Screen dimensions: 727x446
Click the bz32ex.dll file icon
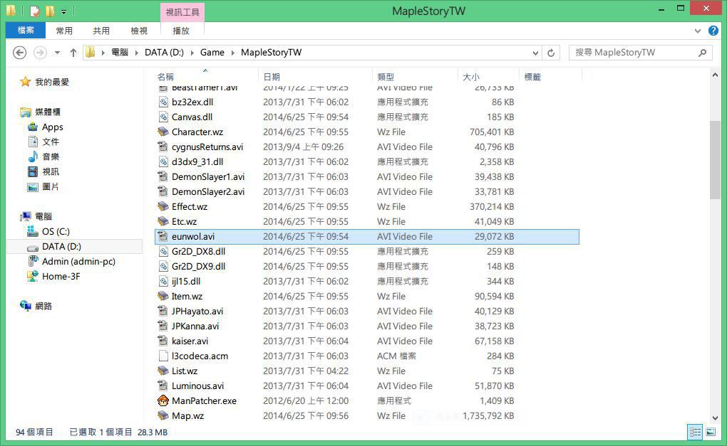pos(163,102)
